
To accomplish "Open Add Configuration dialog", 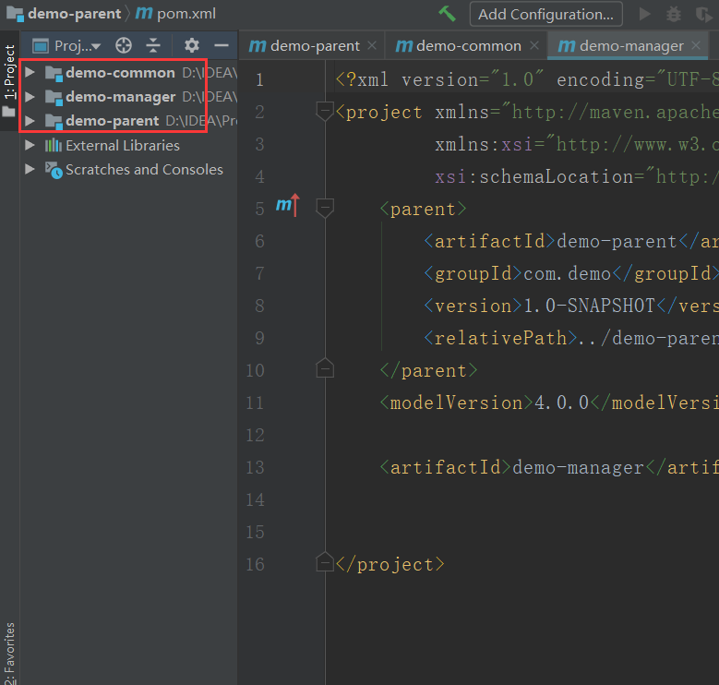I will pyautogui.click(x=545, y=14).
